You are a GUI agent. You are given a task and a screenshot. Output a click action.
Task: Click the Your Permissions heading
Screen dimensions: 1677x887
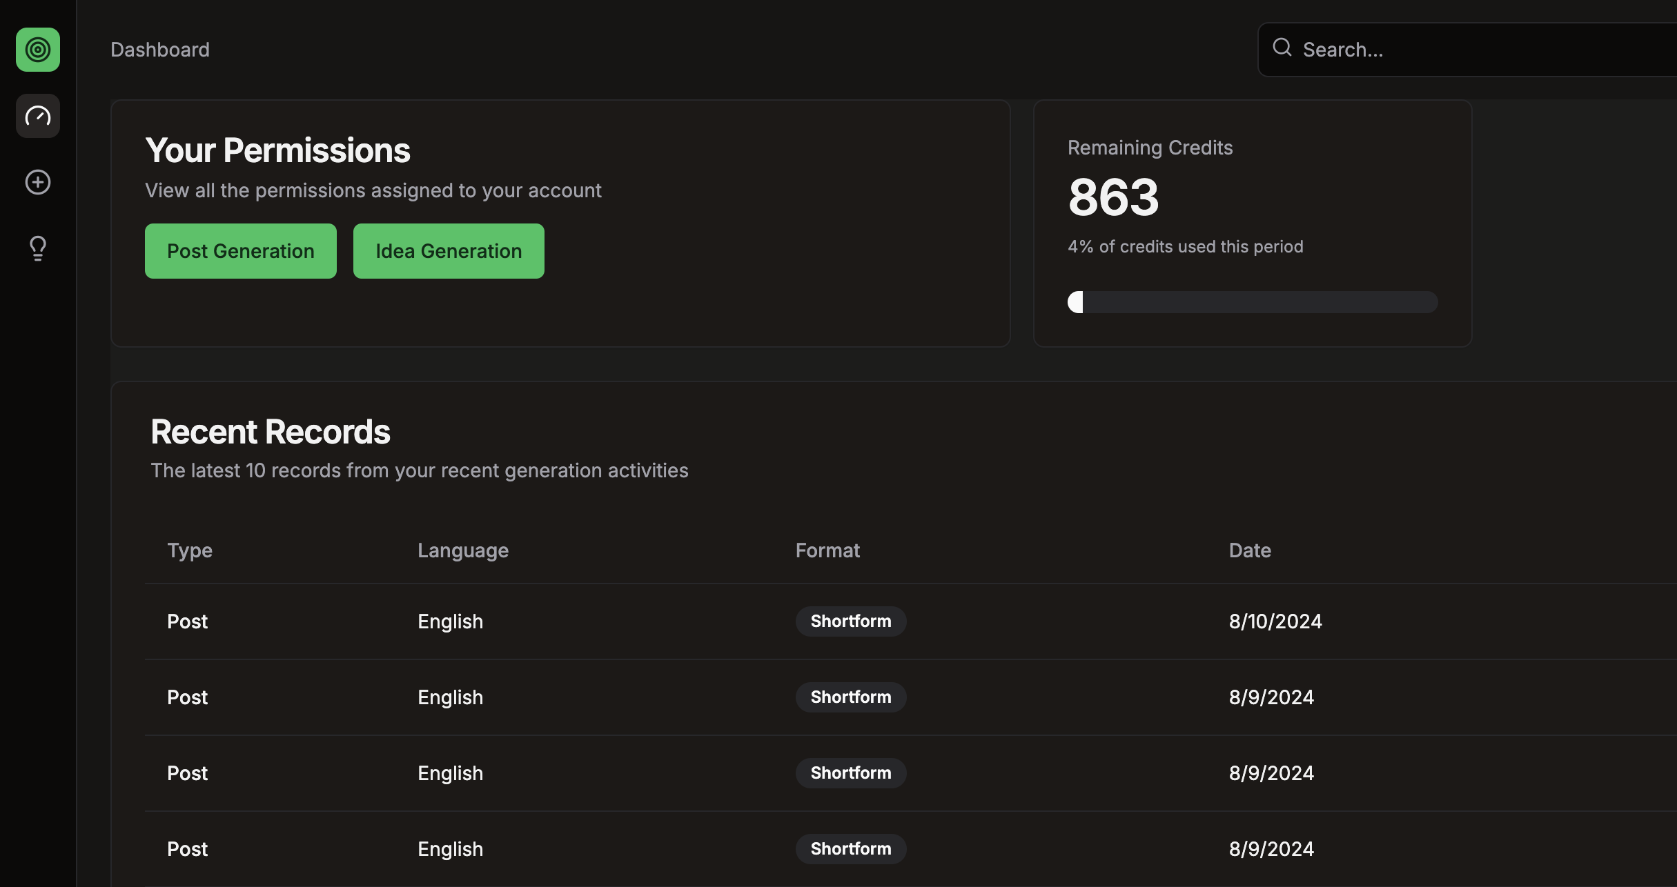(277, 150)
